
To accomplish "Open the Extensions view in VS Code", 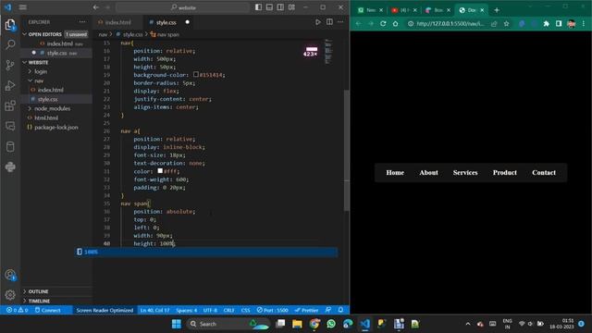I will tap(10, 105).
